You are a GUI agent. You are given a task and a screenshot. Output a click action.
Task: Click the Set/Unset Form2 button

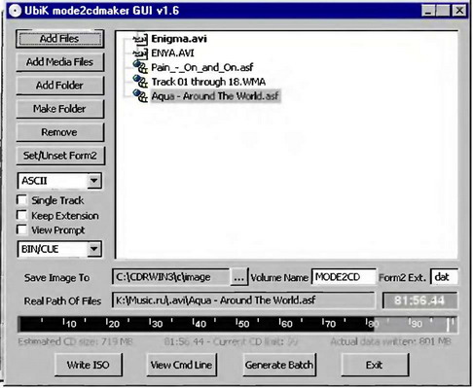click(x=60, y=156)
